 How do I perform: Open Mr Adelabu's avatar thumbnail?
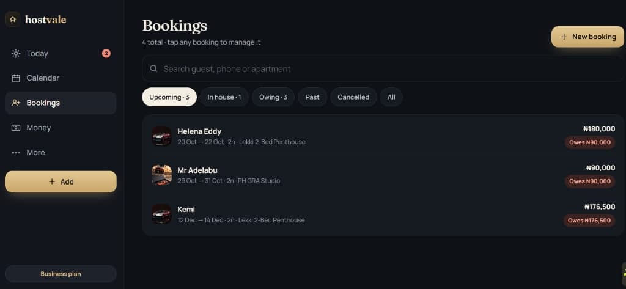pos(161,175)
